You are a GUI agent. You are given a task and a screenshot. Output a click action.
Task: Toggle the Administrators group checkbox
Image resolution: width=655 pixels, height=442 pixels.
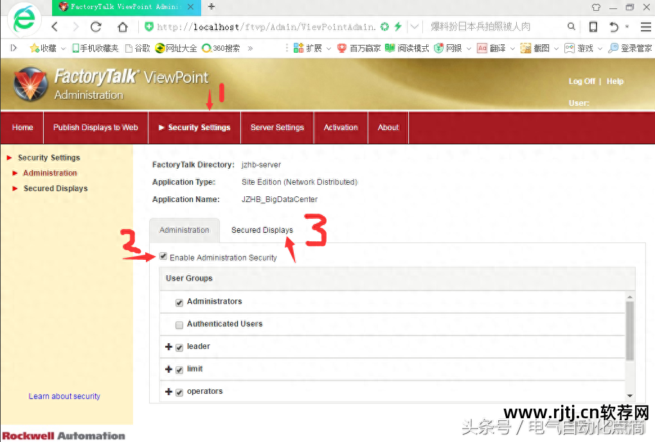(179, 302)
